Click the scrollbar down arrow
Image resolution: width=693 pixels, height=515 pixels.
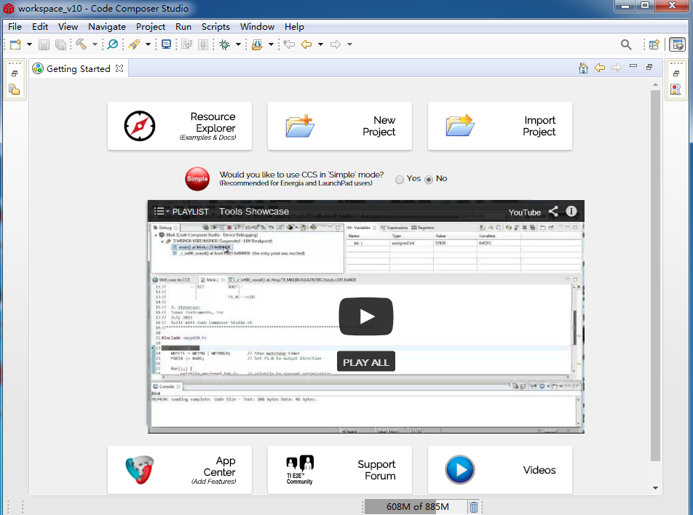[x=655, y=488]
